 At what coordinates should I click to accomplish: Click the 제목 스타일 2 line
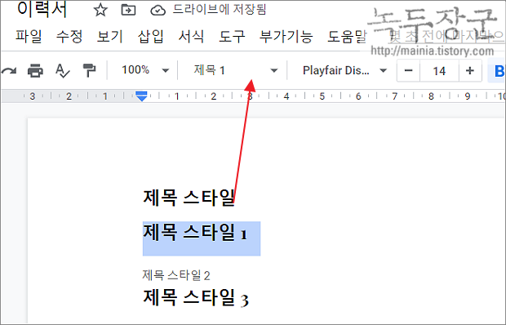176,276
